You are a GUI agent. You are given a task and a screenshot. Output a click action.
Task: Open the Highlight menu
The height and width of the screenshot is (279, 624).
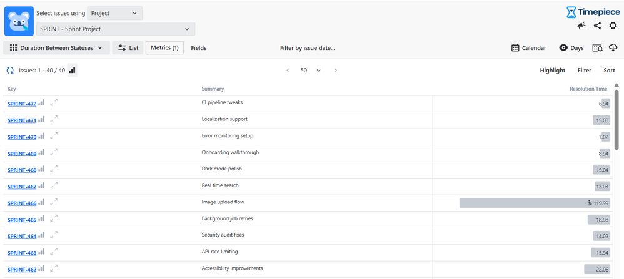(552, 71)
